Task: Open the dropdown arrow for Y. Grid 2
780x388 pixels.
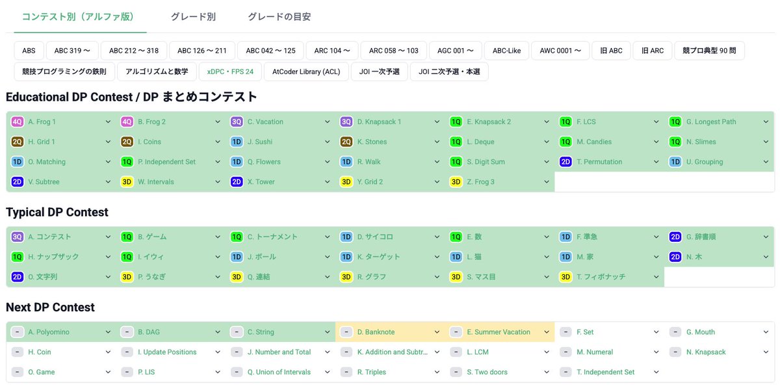Action: pos(437,182)
